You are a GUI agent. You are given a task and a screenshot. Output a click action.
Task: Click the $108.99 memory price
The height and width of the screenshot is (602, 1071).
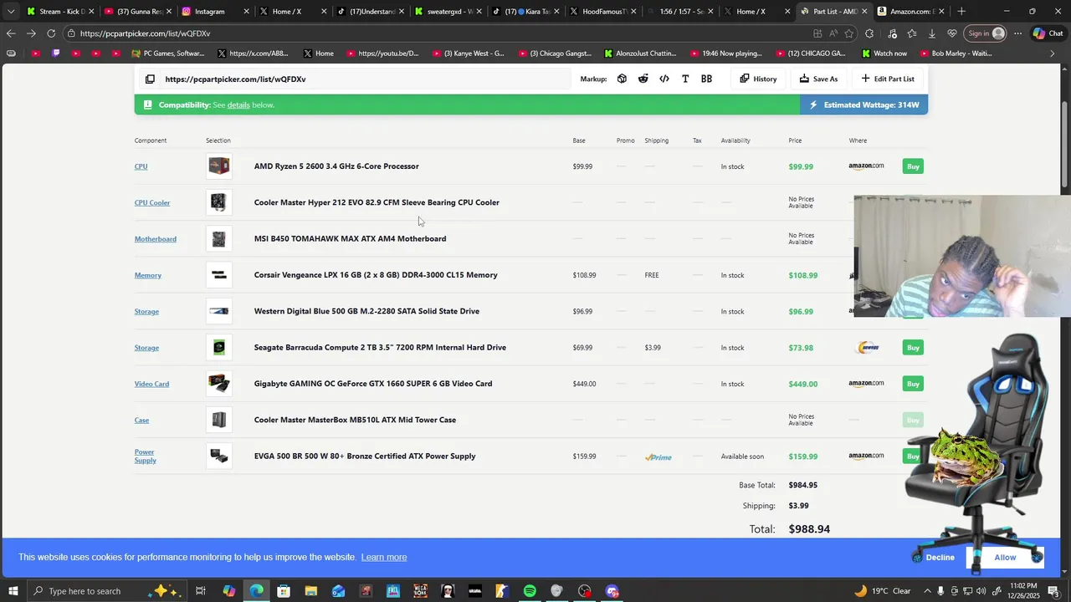(802, 276)
